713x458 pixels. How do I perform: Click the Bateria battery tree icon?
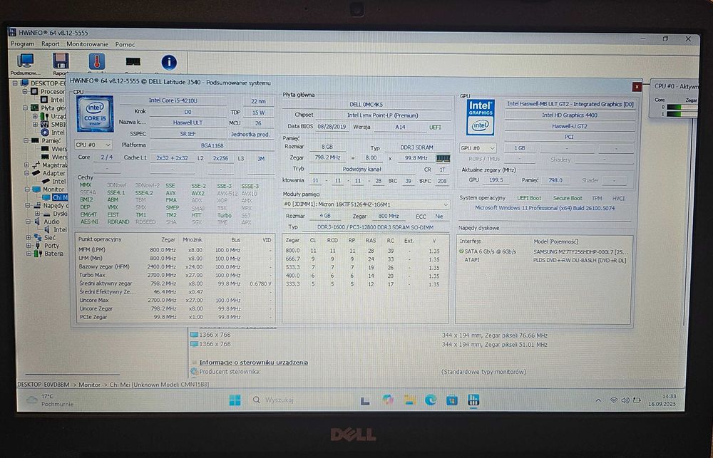37,254
